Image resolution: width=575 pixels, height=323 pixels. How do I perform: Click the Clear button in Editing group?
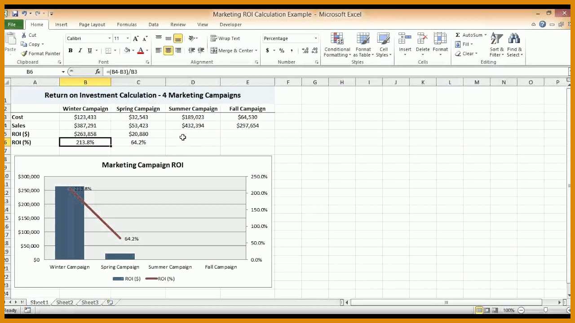pyautogui.click(x=465, y=54)
